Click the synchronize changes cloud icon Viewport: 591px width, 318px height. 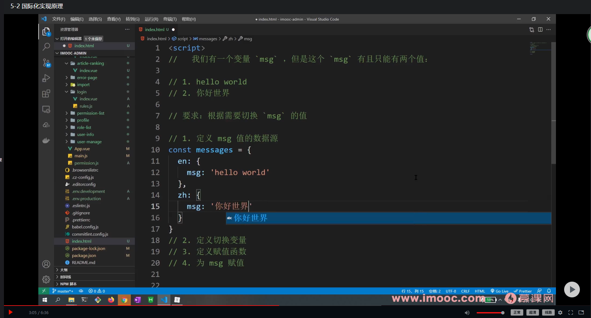click(81, 291)
